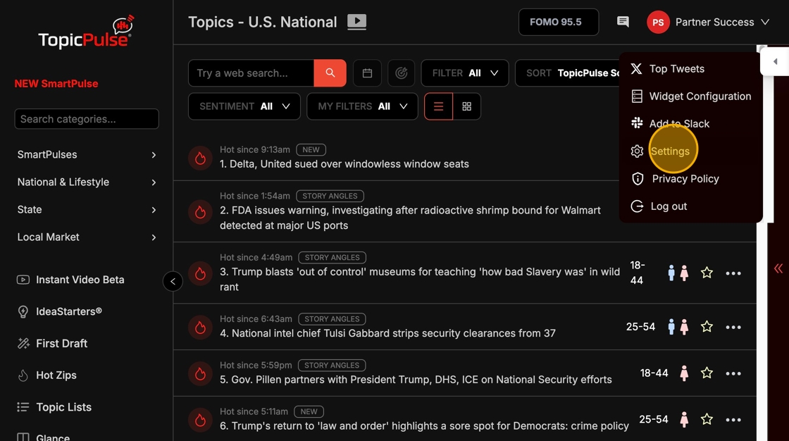
Task: Expand the Local Market category
Action: tap(87, 237)
